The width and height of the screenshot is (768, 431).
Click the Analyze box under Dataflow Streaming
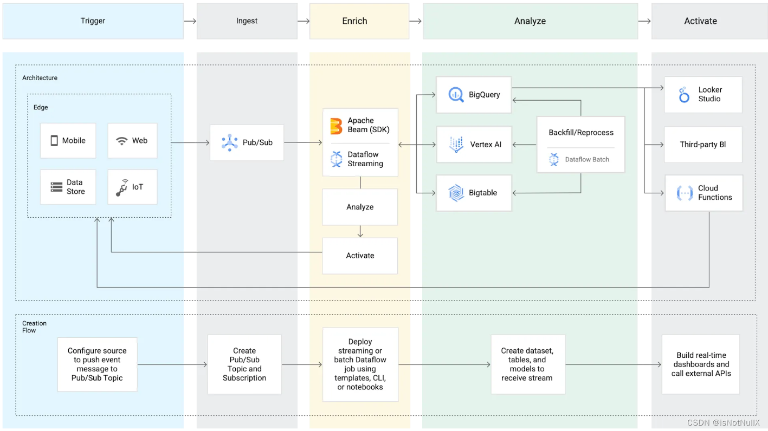point(360,207)
